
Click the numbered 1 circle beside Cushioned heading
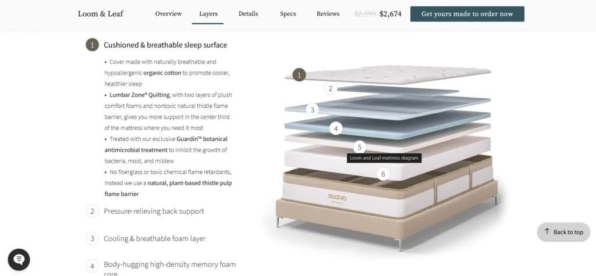92,45
